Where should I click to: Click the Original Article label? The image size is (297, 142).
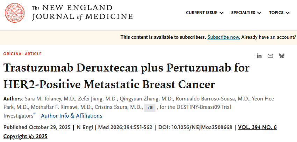(22, 54)
